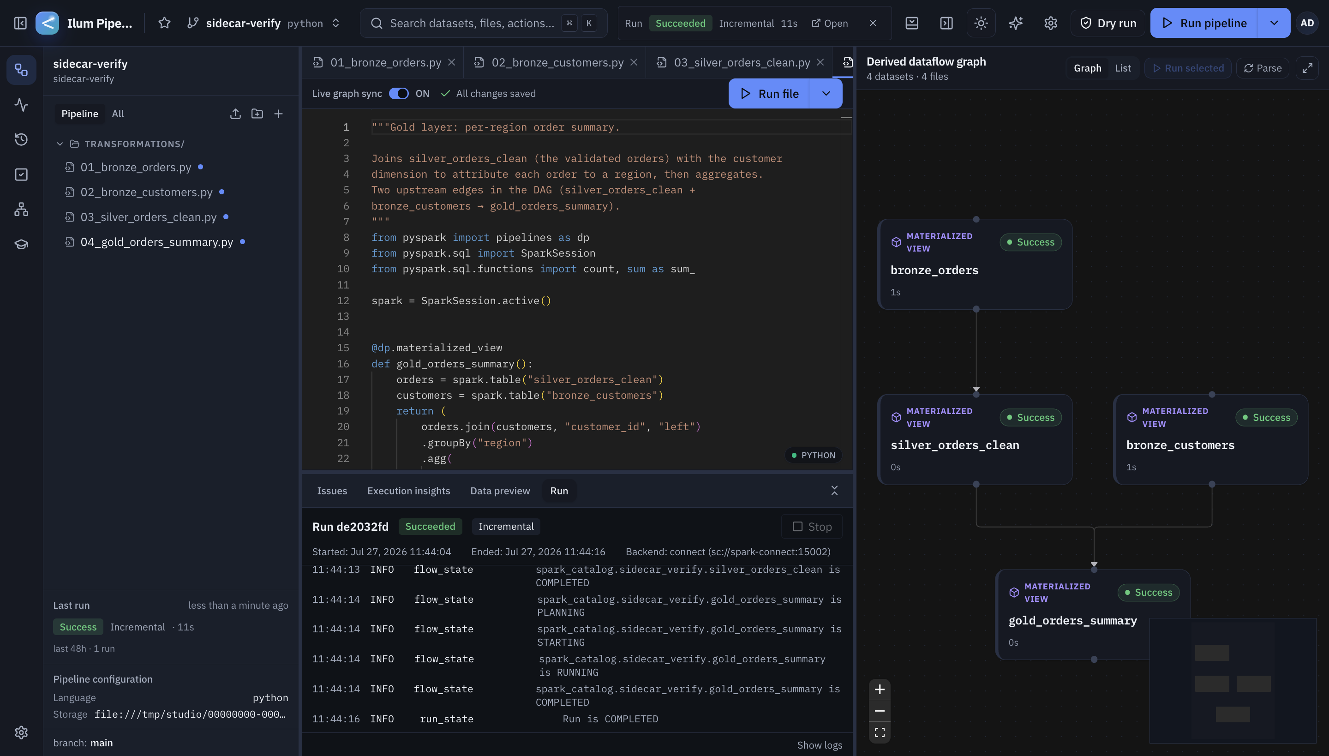Click the Dry run button
Screen dimensions: 1329x756
coord(1108,23)
